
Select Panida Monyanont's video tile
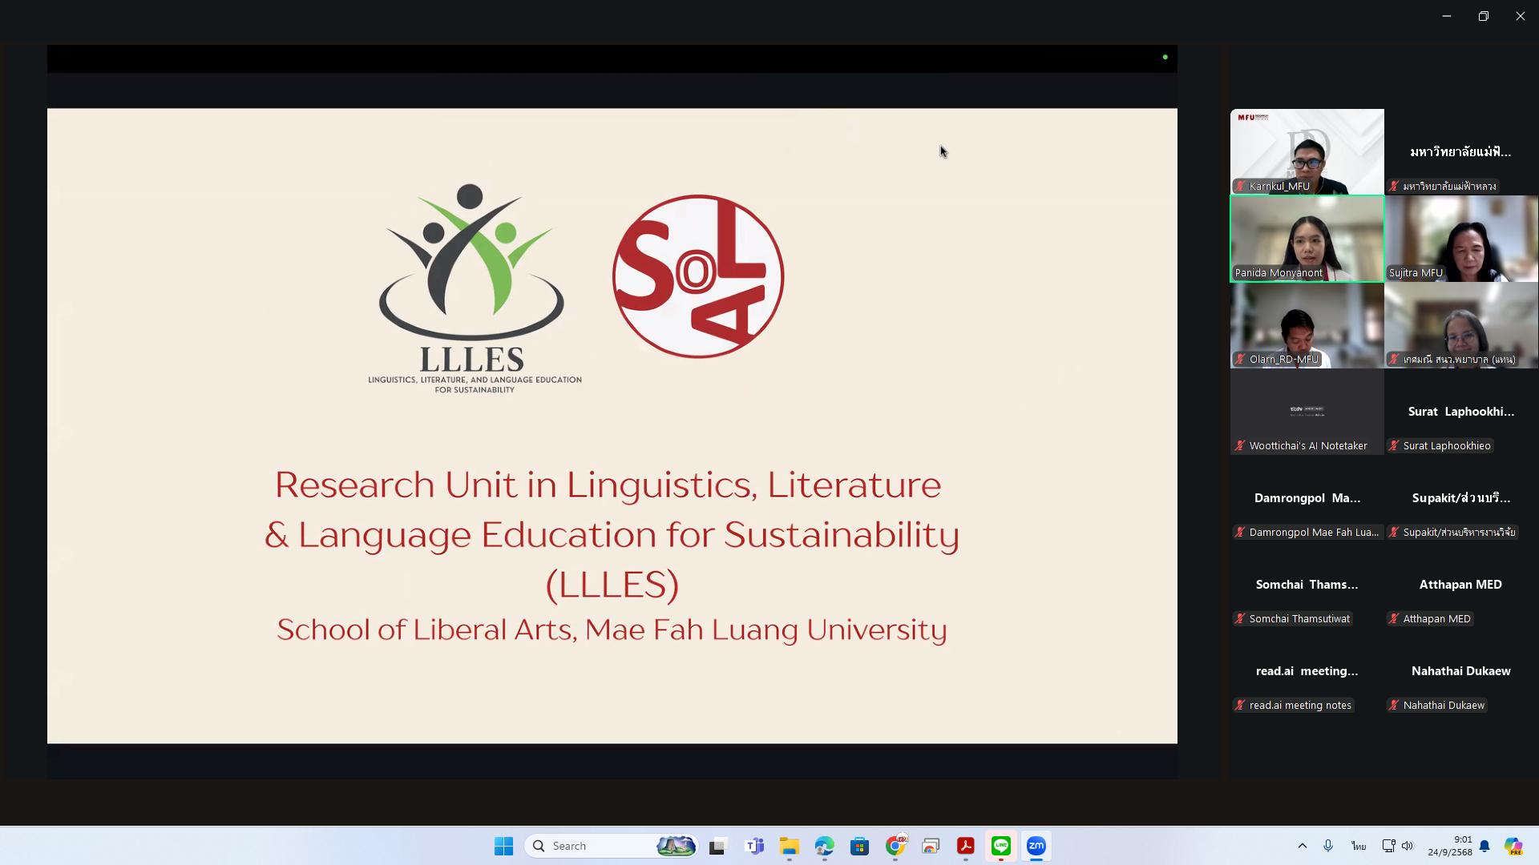(x=1307, y=238)
